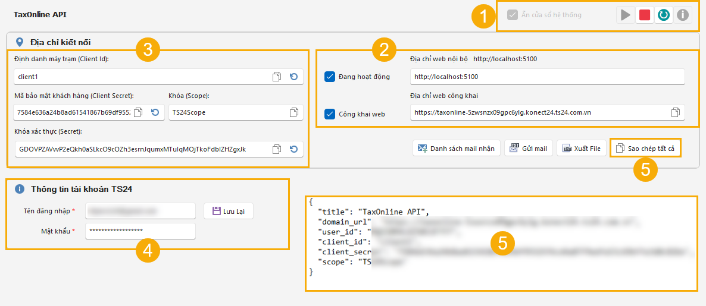This screenshot has height=306, width=706.
Task: Regenerate the Khóa xác thực Secret key
Action: point(294,149)
